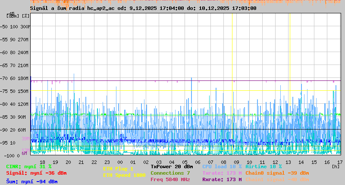Image resolution: width=345 pixels, height=185 pixels.
Task: Click the blue Šum legend label
Action: coord(32,182)
